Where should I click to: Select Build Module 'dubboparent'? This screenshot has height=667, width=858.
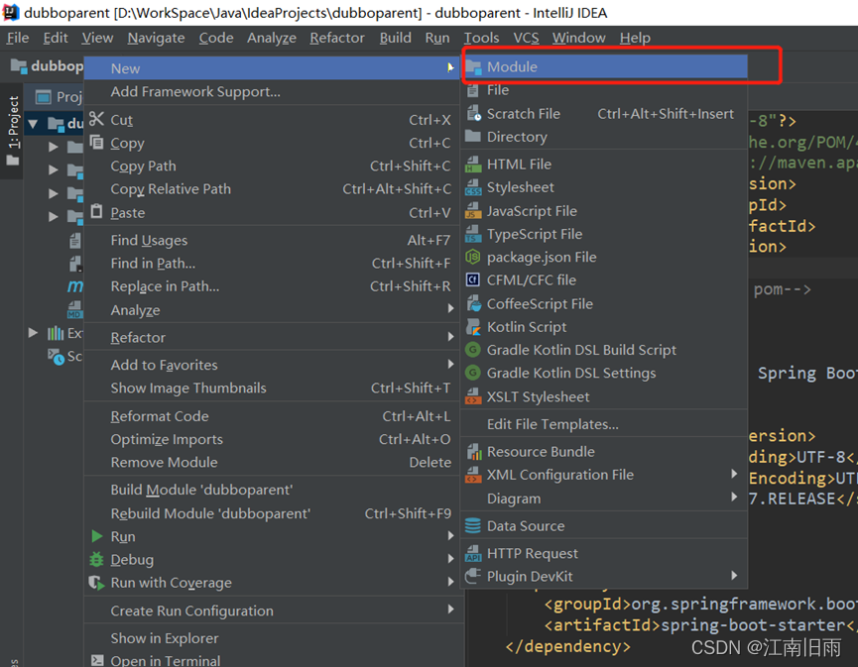point(272,490)
